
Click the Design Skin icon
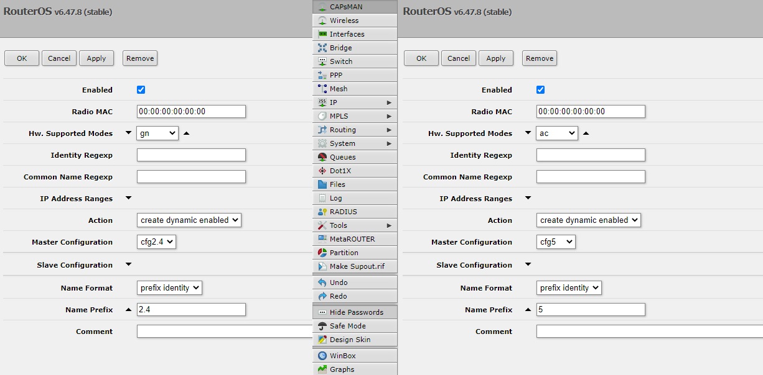click(322, 340)
